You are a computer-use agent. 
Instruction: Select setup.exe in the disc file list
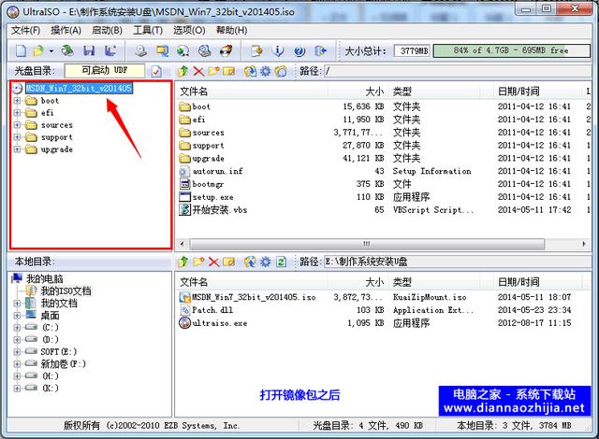[212, 197]
